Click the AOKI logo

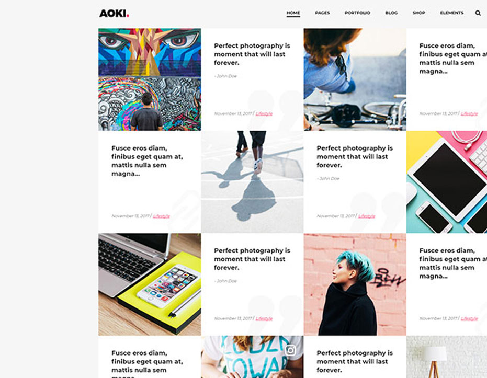[114, 14]
